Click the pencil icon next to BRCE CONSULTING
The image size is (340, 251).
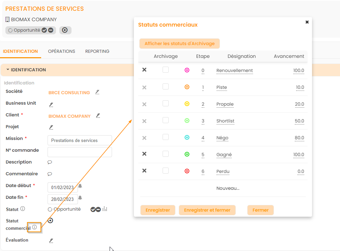pyautogui.click(x=97, y=92)
